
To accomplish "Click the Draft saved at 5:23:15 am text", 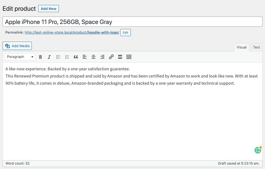I will [x=239, y=163].
